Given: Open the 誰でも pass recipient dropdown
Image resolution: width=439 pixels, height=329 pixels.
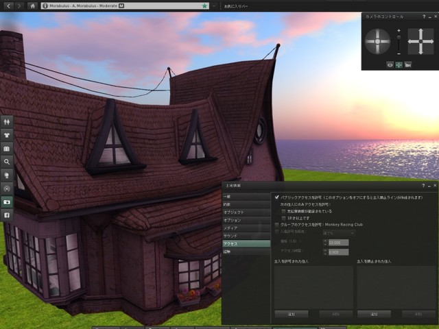Looking at the screenshot, I should pyautogui.click(x=339, y=233).
